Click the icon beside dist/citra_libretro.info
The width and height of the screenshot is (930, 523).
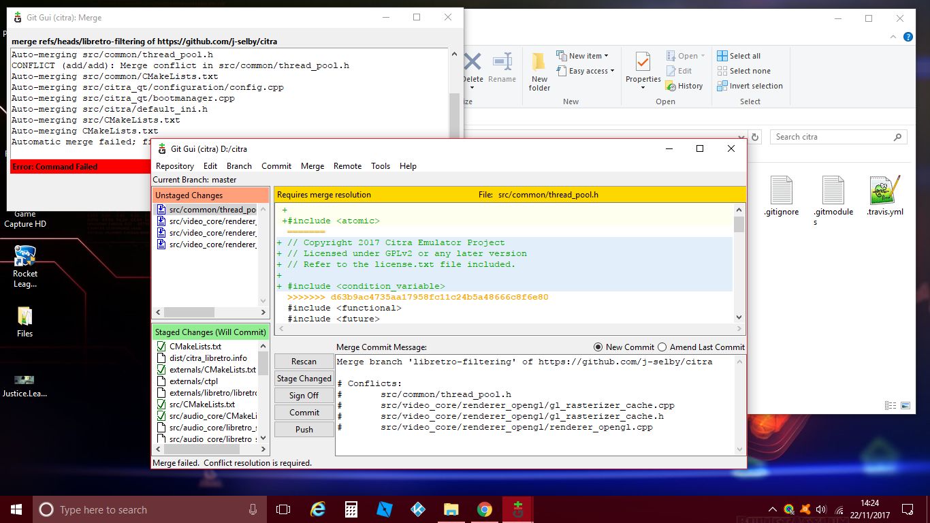coord(161,358)
